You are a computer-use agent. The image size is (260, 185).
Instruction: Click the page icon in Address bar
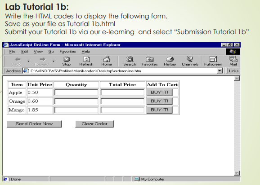26,71
